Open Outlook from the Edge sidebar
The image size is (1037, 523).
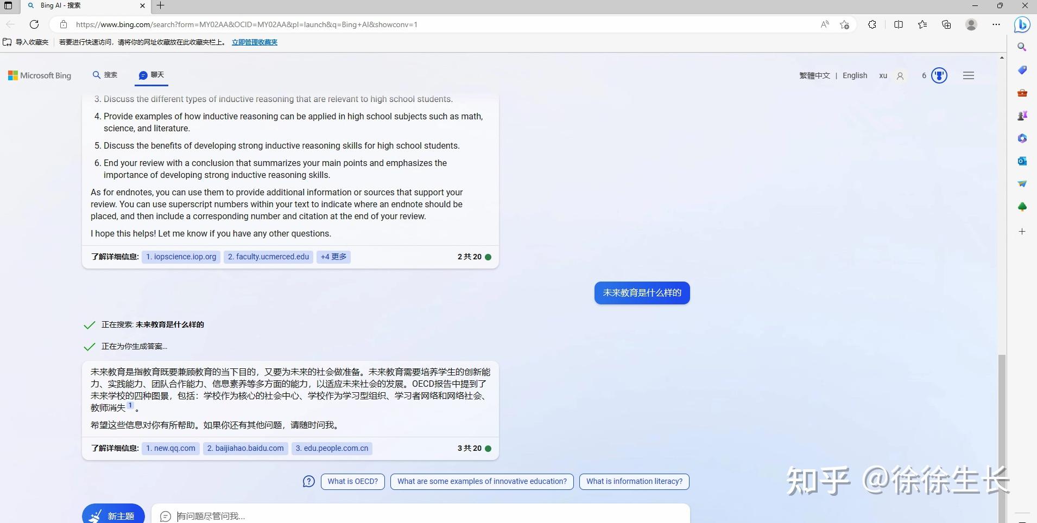[x=1022, y=161]
